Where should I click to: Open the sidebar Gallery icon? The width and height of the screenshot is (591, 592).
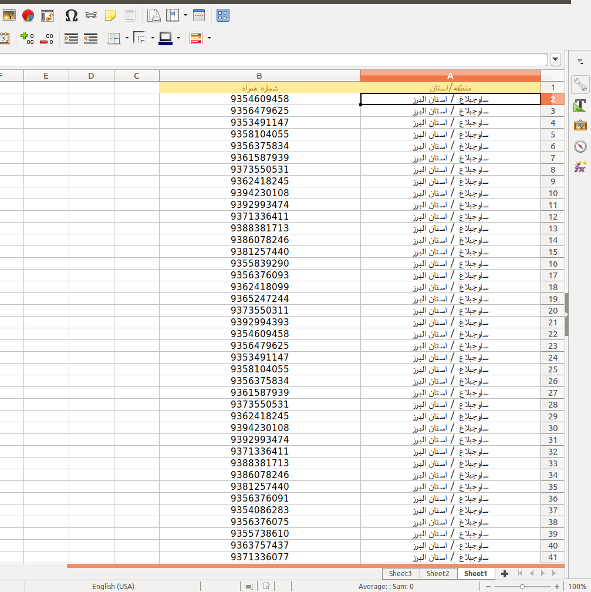(580, 125)
